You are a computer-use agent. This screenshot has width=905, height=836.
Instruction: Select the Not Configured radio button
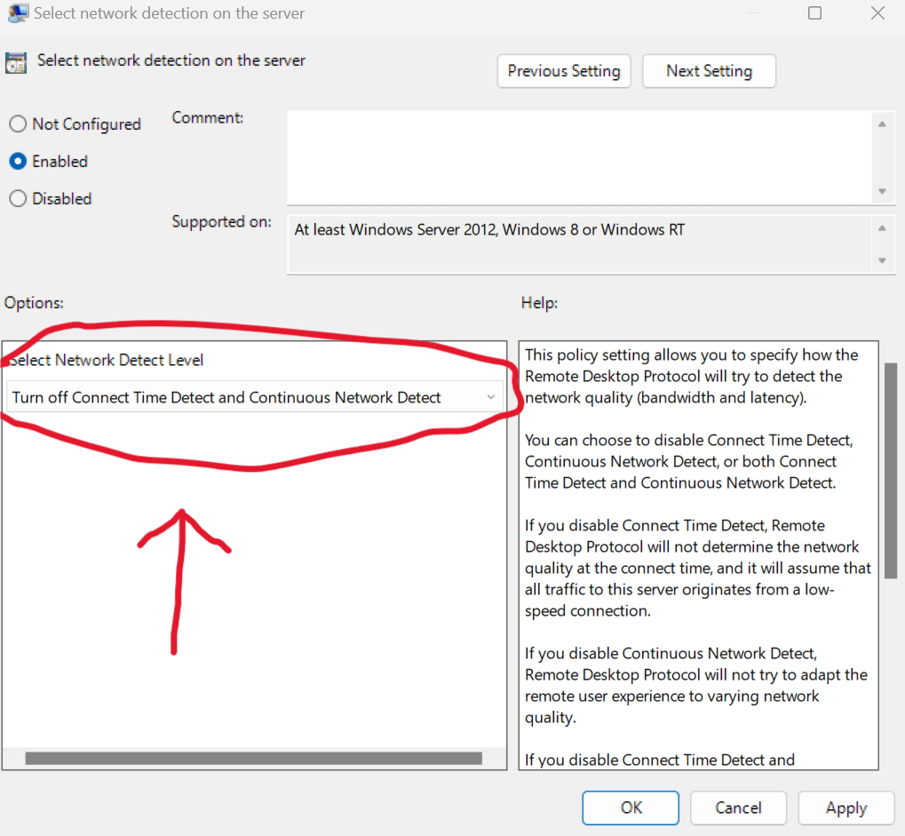(x=18, y=124)
